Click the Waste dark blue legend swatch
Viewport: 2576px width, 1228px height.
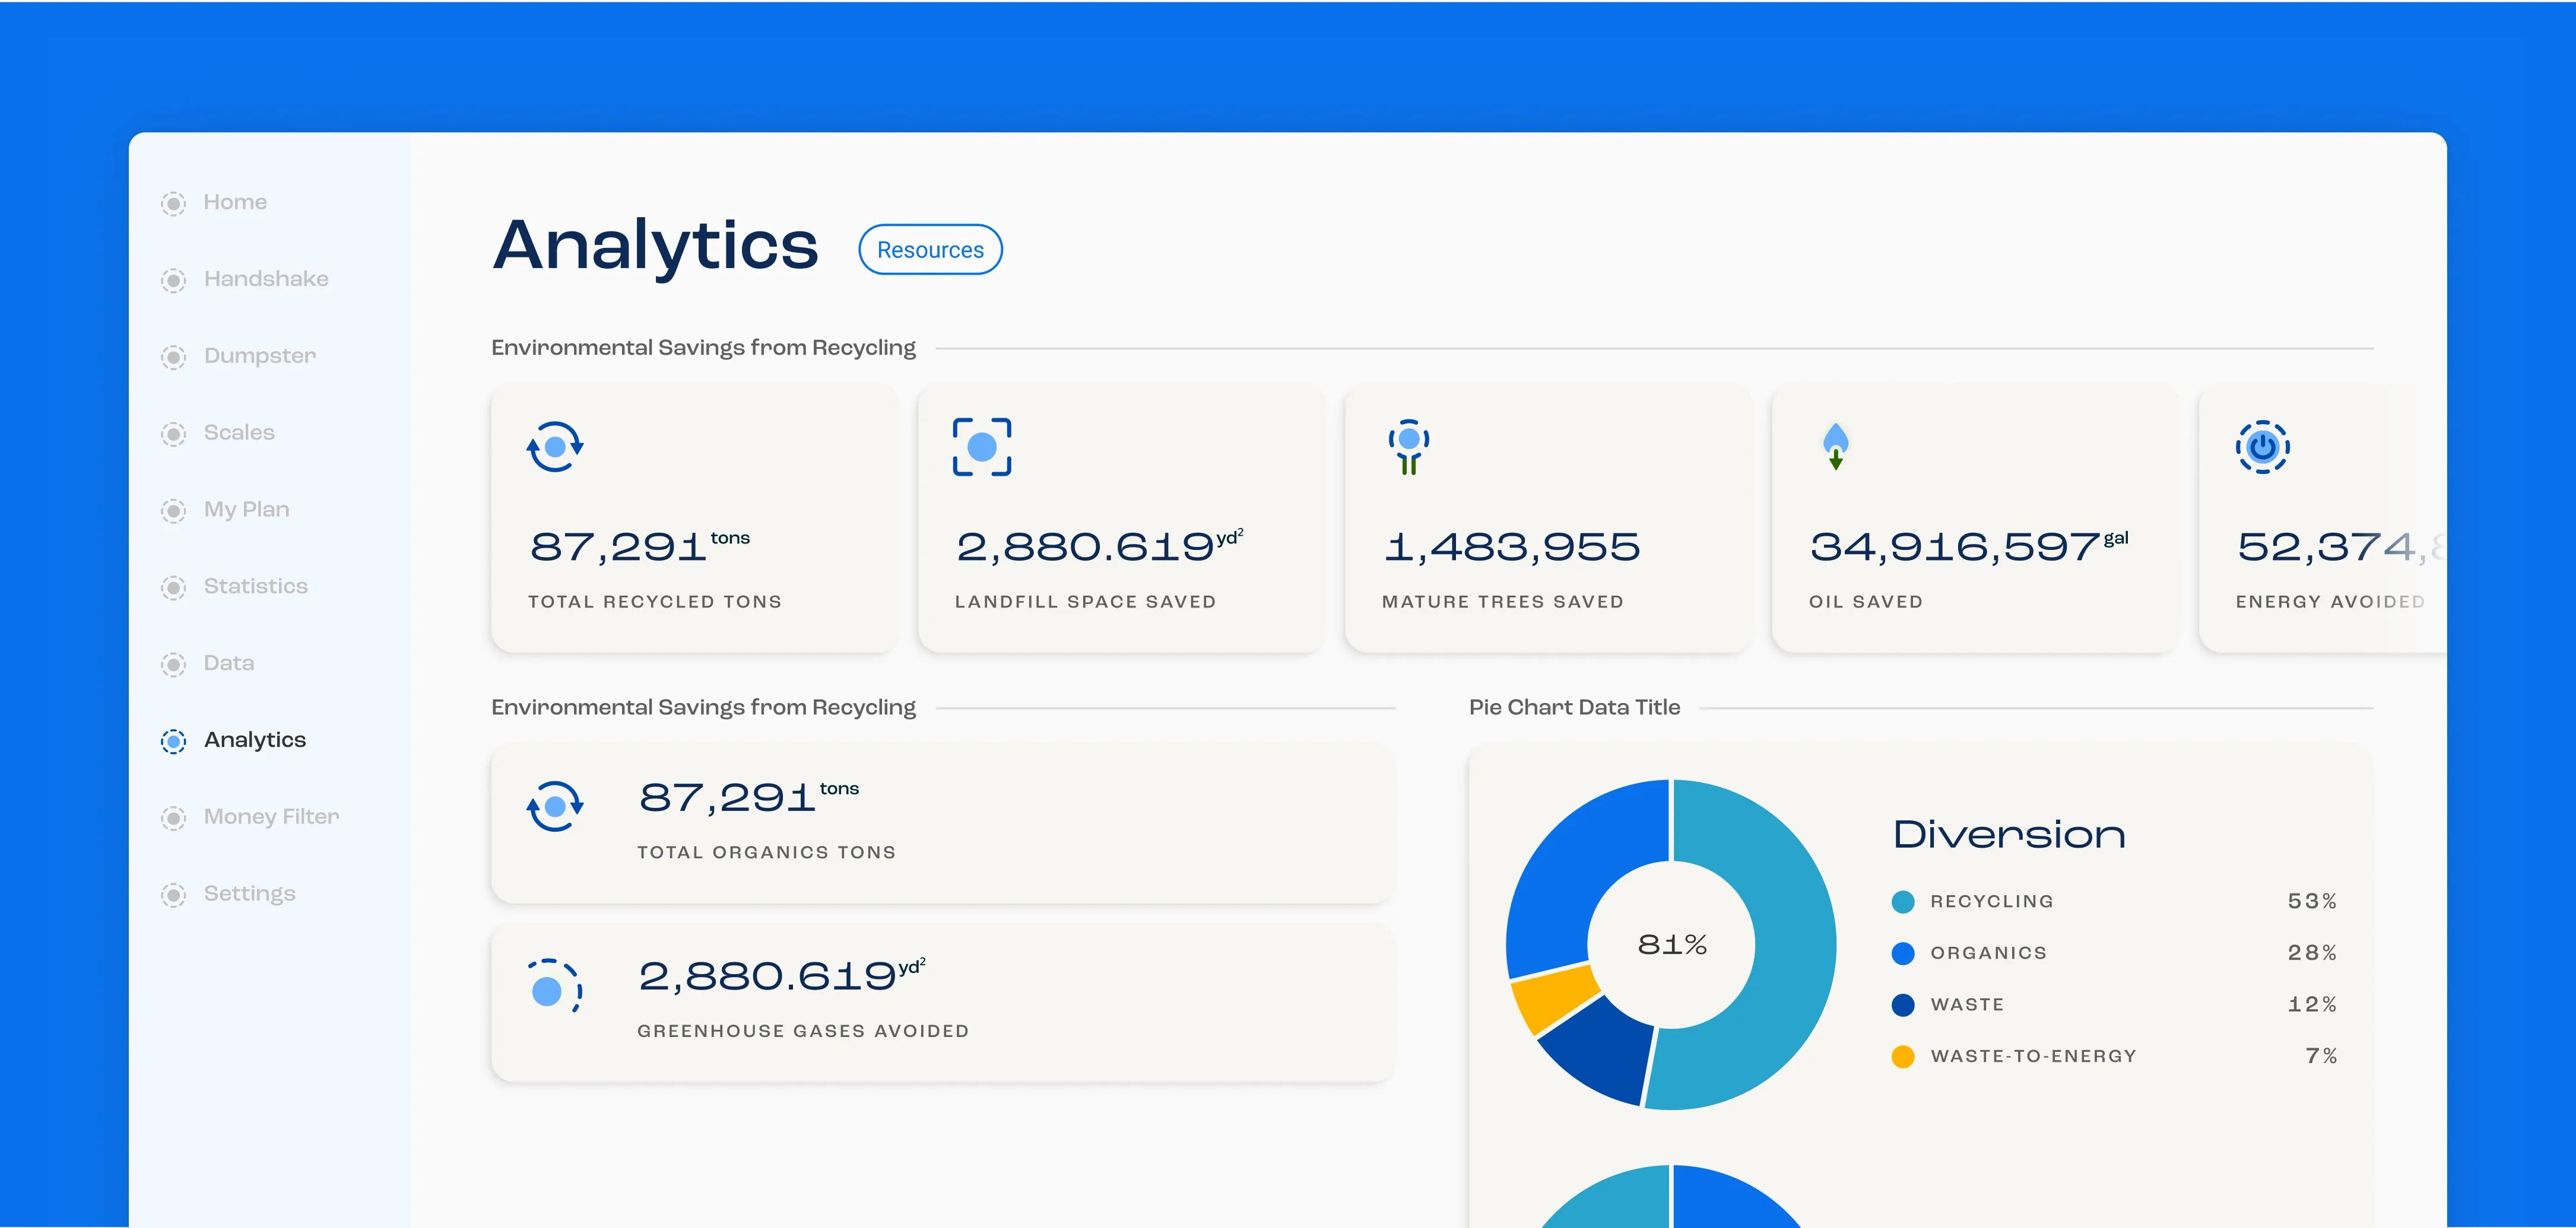pyautogui.click(x=1903, y=1005)
